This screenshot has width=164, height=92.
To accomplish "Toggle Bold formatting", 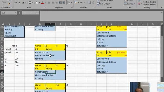I will tap(16, 3).
